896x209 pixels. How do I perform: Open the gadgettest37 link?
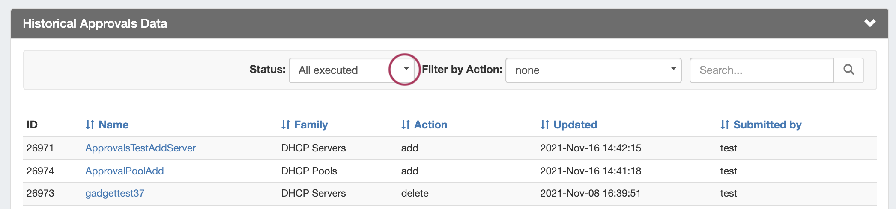(115, 193)
